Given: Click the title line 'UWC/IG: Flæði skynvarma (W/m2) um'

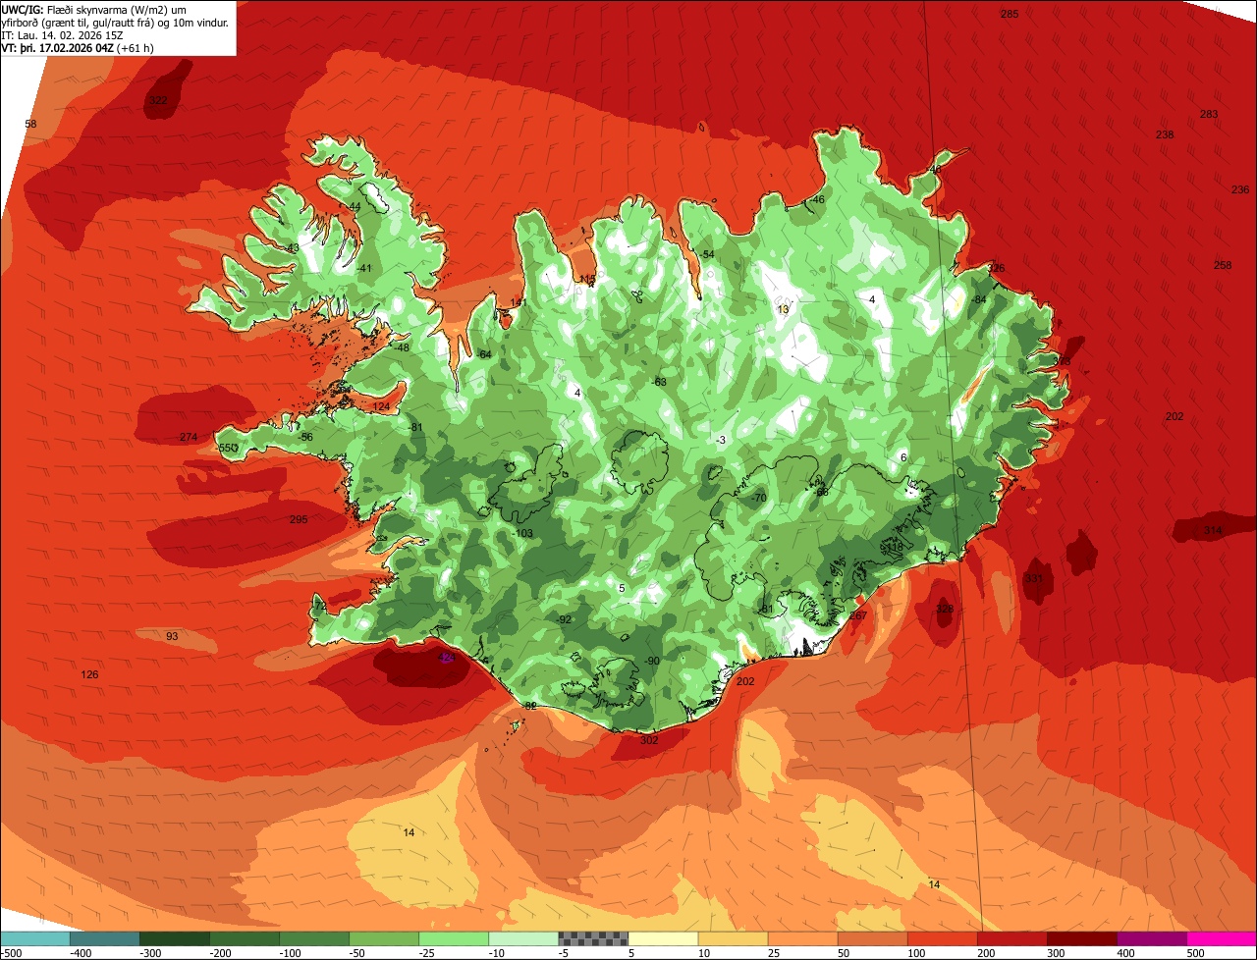Looking at the screenshot, I should click(x=94, y=9).
